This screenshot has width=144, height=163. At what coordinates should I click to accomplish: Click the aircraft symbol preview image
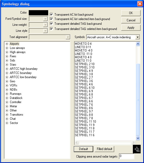[x=137, y=149]
